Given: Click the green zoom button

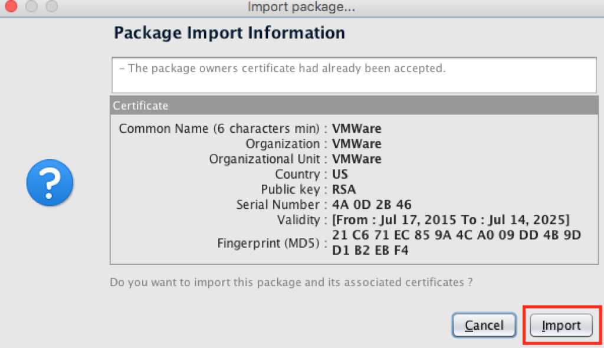Looking at the screenshot, I should (51, 7).
